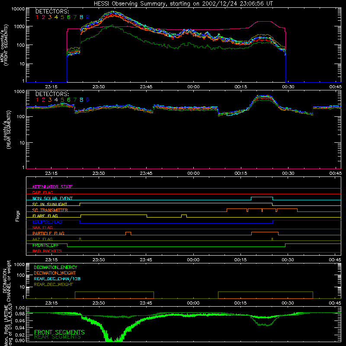The height and width of the screenshot is (346, 346).
Task: Click the 23:45 tick label under the decimation plot
Action: 146,303
